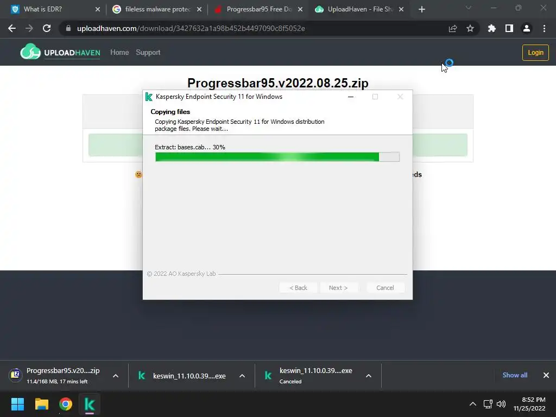Expand options for canceled keswin download
This screenshot has width=556, height=417.
[x=369, y=376]
